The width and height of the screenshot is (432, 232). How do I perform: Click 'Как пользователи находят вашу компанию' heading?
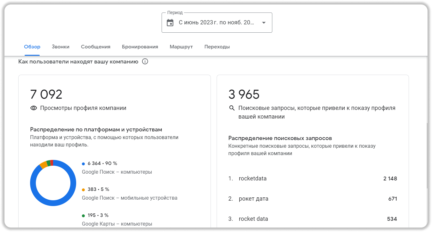(78, 62)
